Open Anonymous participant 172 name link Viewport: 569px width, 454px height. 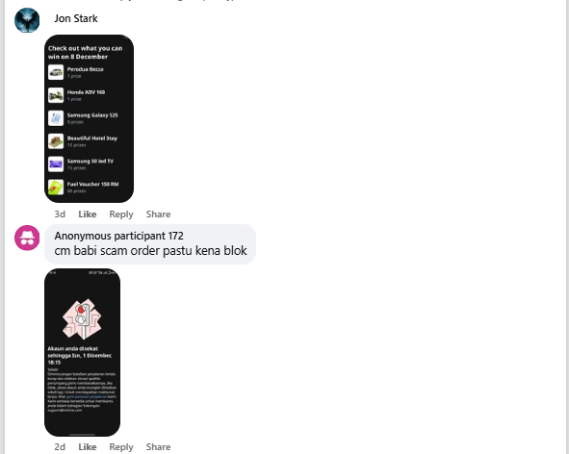click(118, 236)
